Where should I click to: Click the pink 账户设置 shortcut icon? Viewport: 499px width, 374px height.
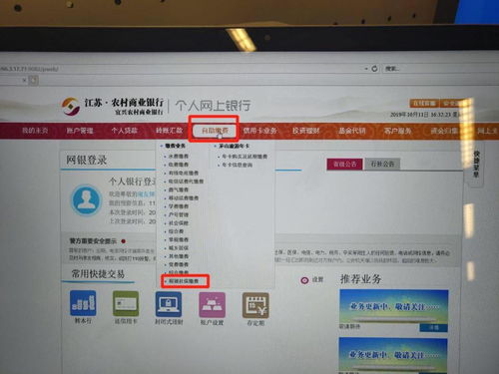click(x=212, y=305)
